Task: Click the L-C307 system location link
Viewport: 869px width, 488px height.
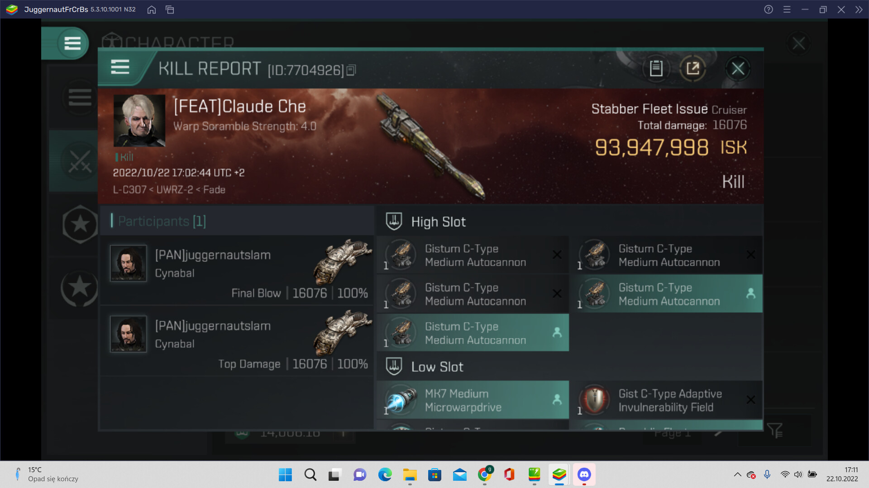Action: 129,190
